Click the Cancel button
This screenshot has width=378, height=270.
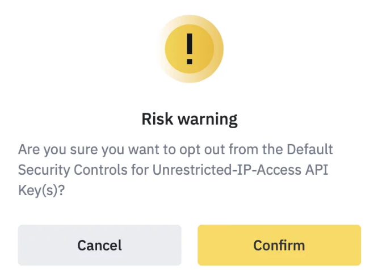coord(99,245)
